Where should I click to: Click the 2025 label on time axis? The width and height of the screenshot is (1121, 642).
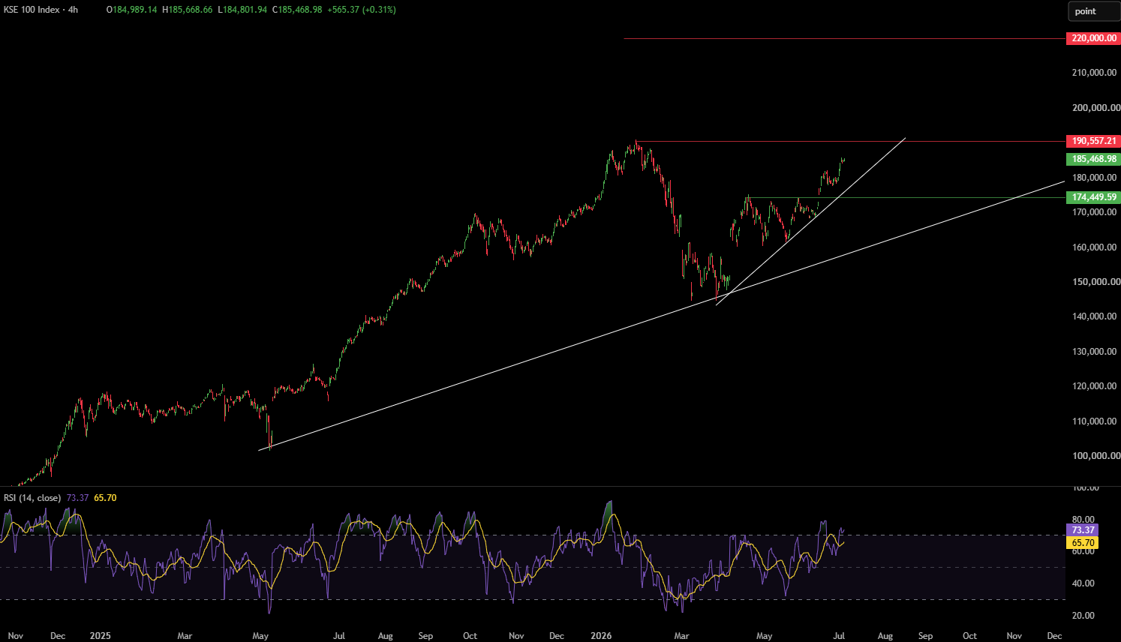click(100, 636)
